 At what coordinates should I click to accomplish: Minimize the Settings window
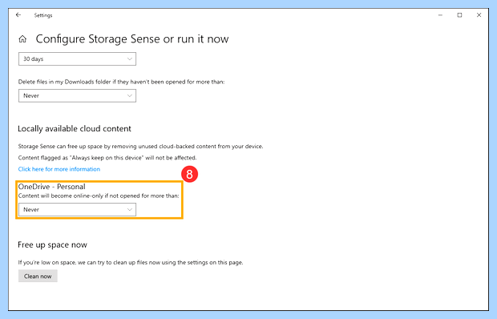(440, 15)
